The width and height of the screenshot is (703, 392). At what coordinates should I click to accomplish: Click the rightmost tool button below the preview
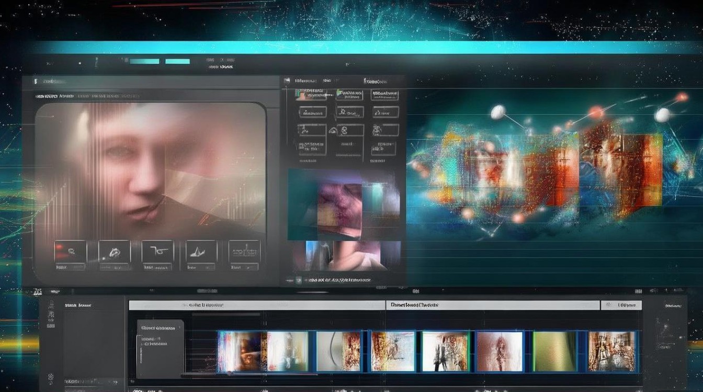pyautogui.click(x=244, y=252)
